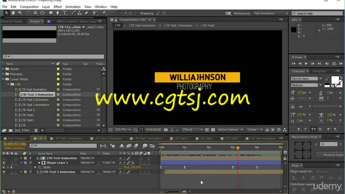Screen dimensions: 345x194
Task: Toggle the Scale property stopwatch
Action: [35, 167]
